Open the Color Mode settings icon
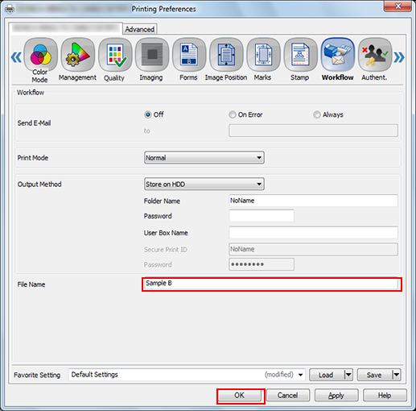Viewport: 416px width, 411px height. pos(40,55)
